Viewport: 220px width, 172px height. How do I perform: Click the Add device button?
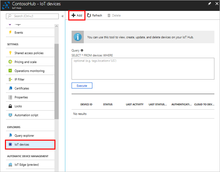[x=77, y=15]
